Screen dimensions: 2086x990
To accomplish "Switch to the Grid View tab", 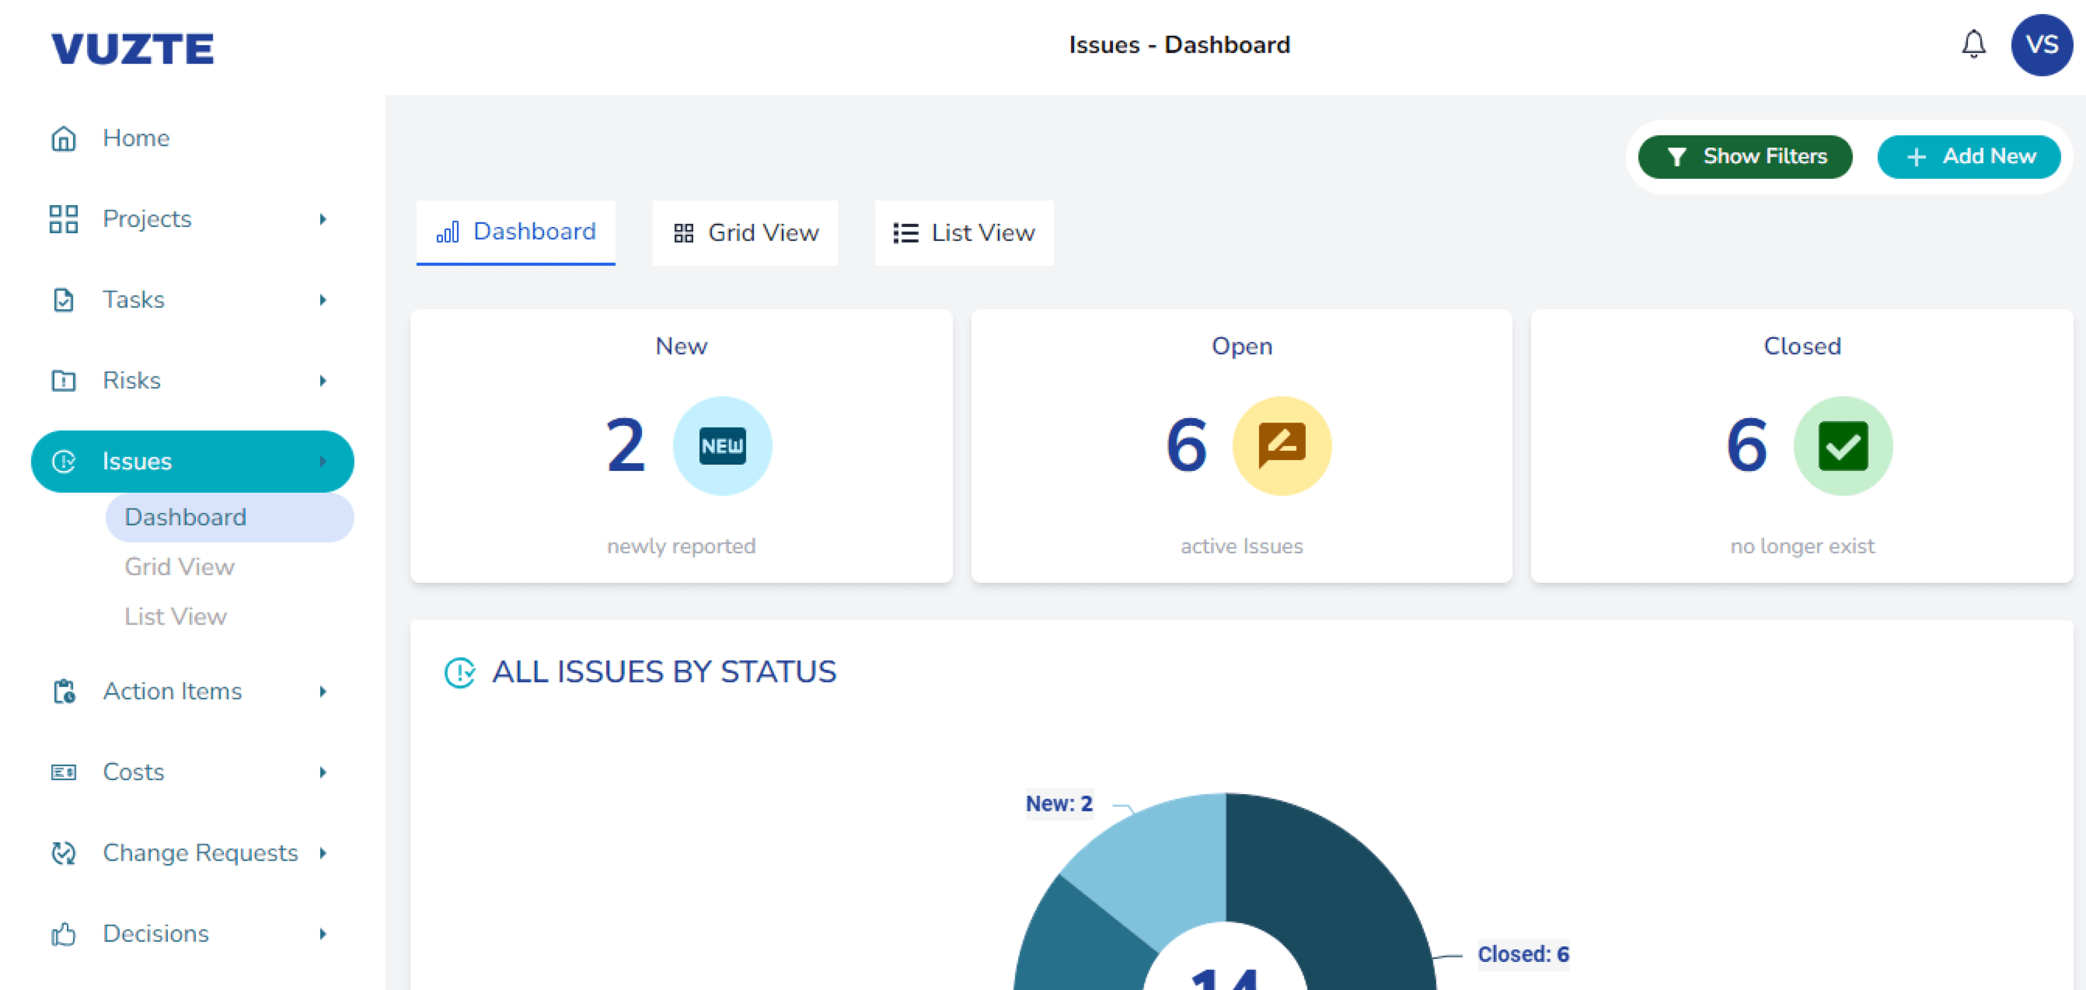I will [x=745, y=233].
